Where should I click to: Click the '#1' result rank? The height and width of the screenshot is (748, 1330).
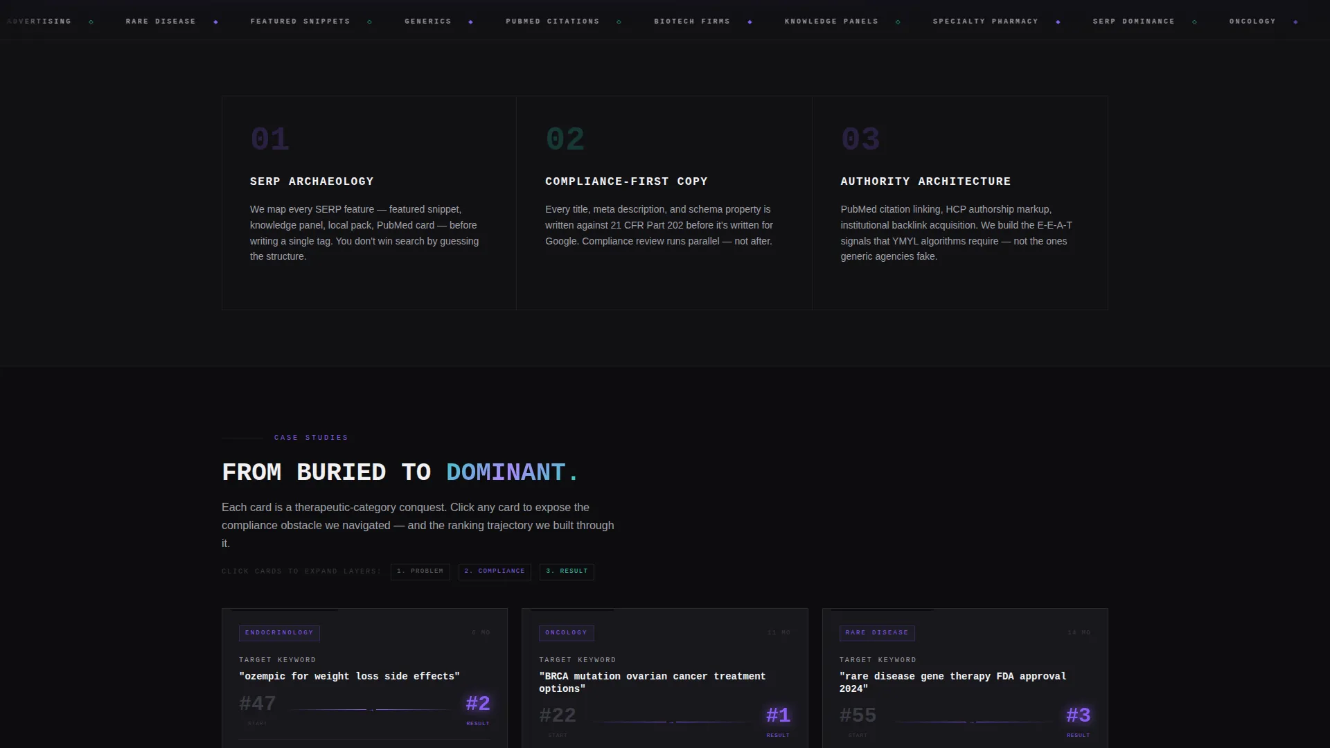coord(778,715)
